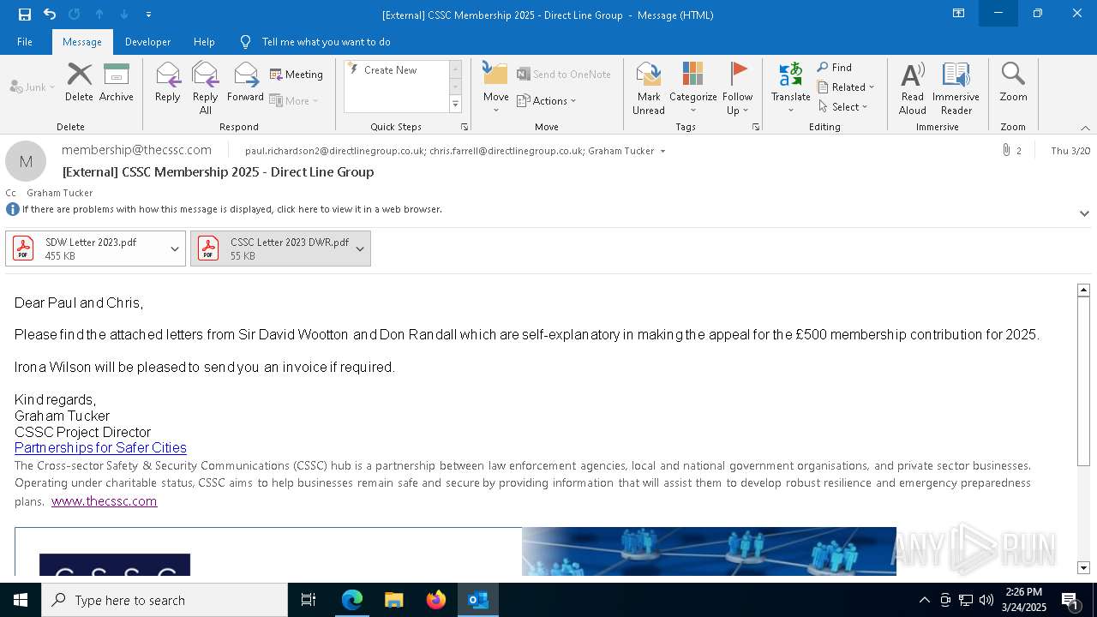The width and height of the screenshot is (1097, 617).
Task: Click the taskbar search box
Action: 165,600
